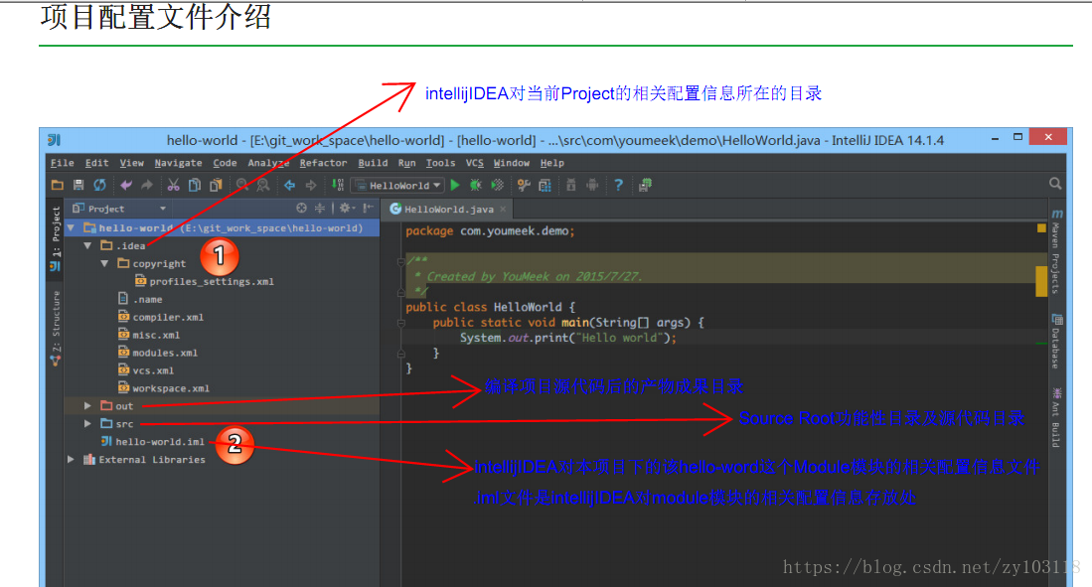Select workspace.xml in project tree
The height and width of the screenshot is (587, 1092).
pos(164,387)
